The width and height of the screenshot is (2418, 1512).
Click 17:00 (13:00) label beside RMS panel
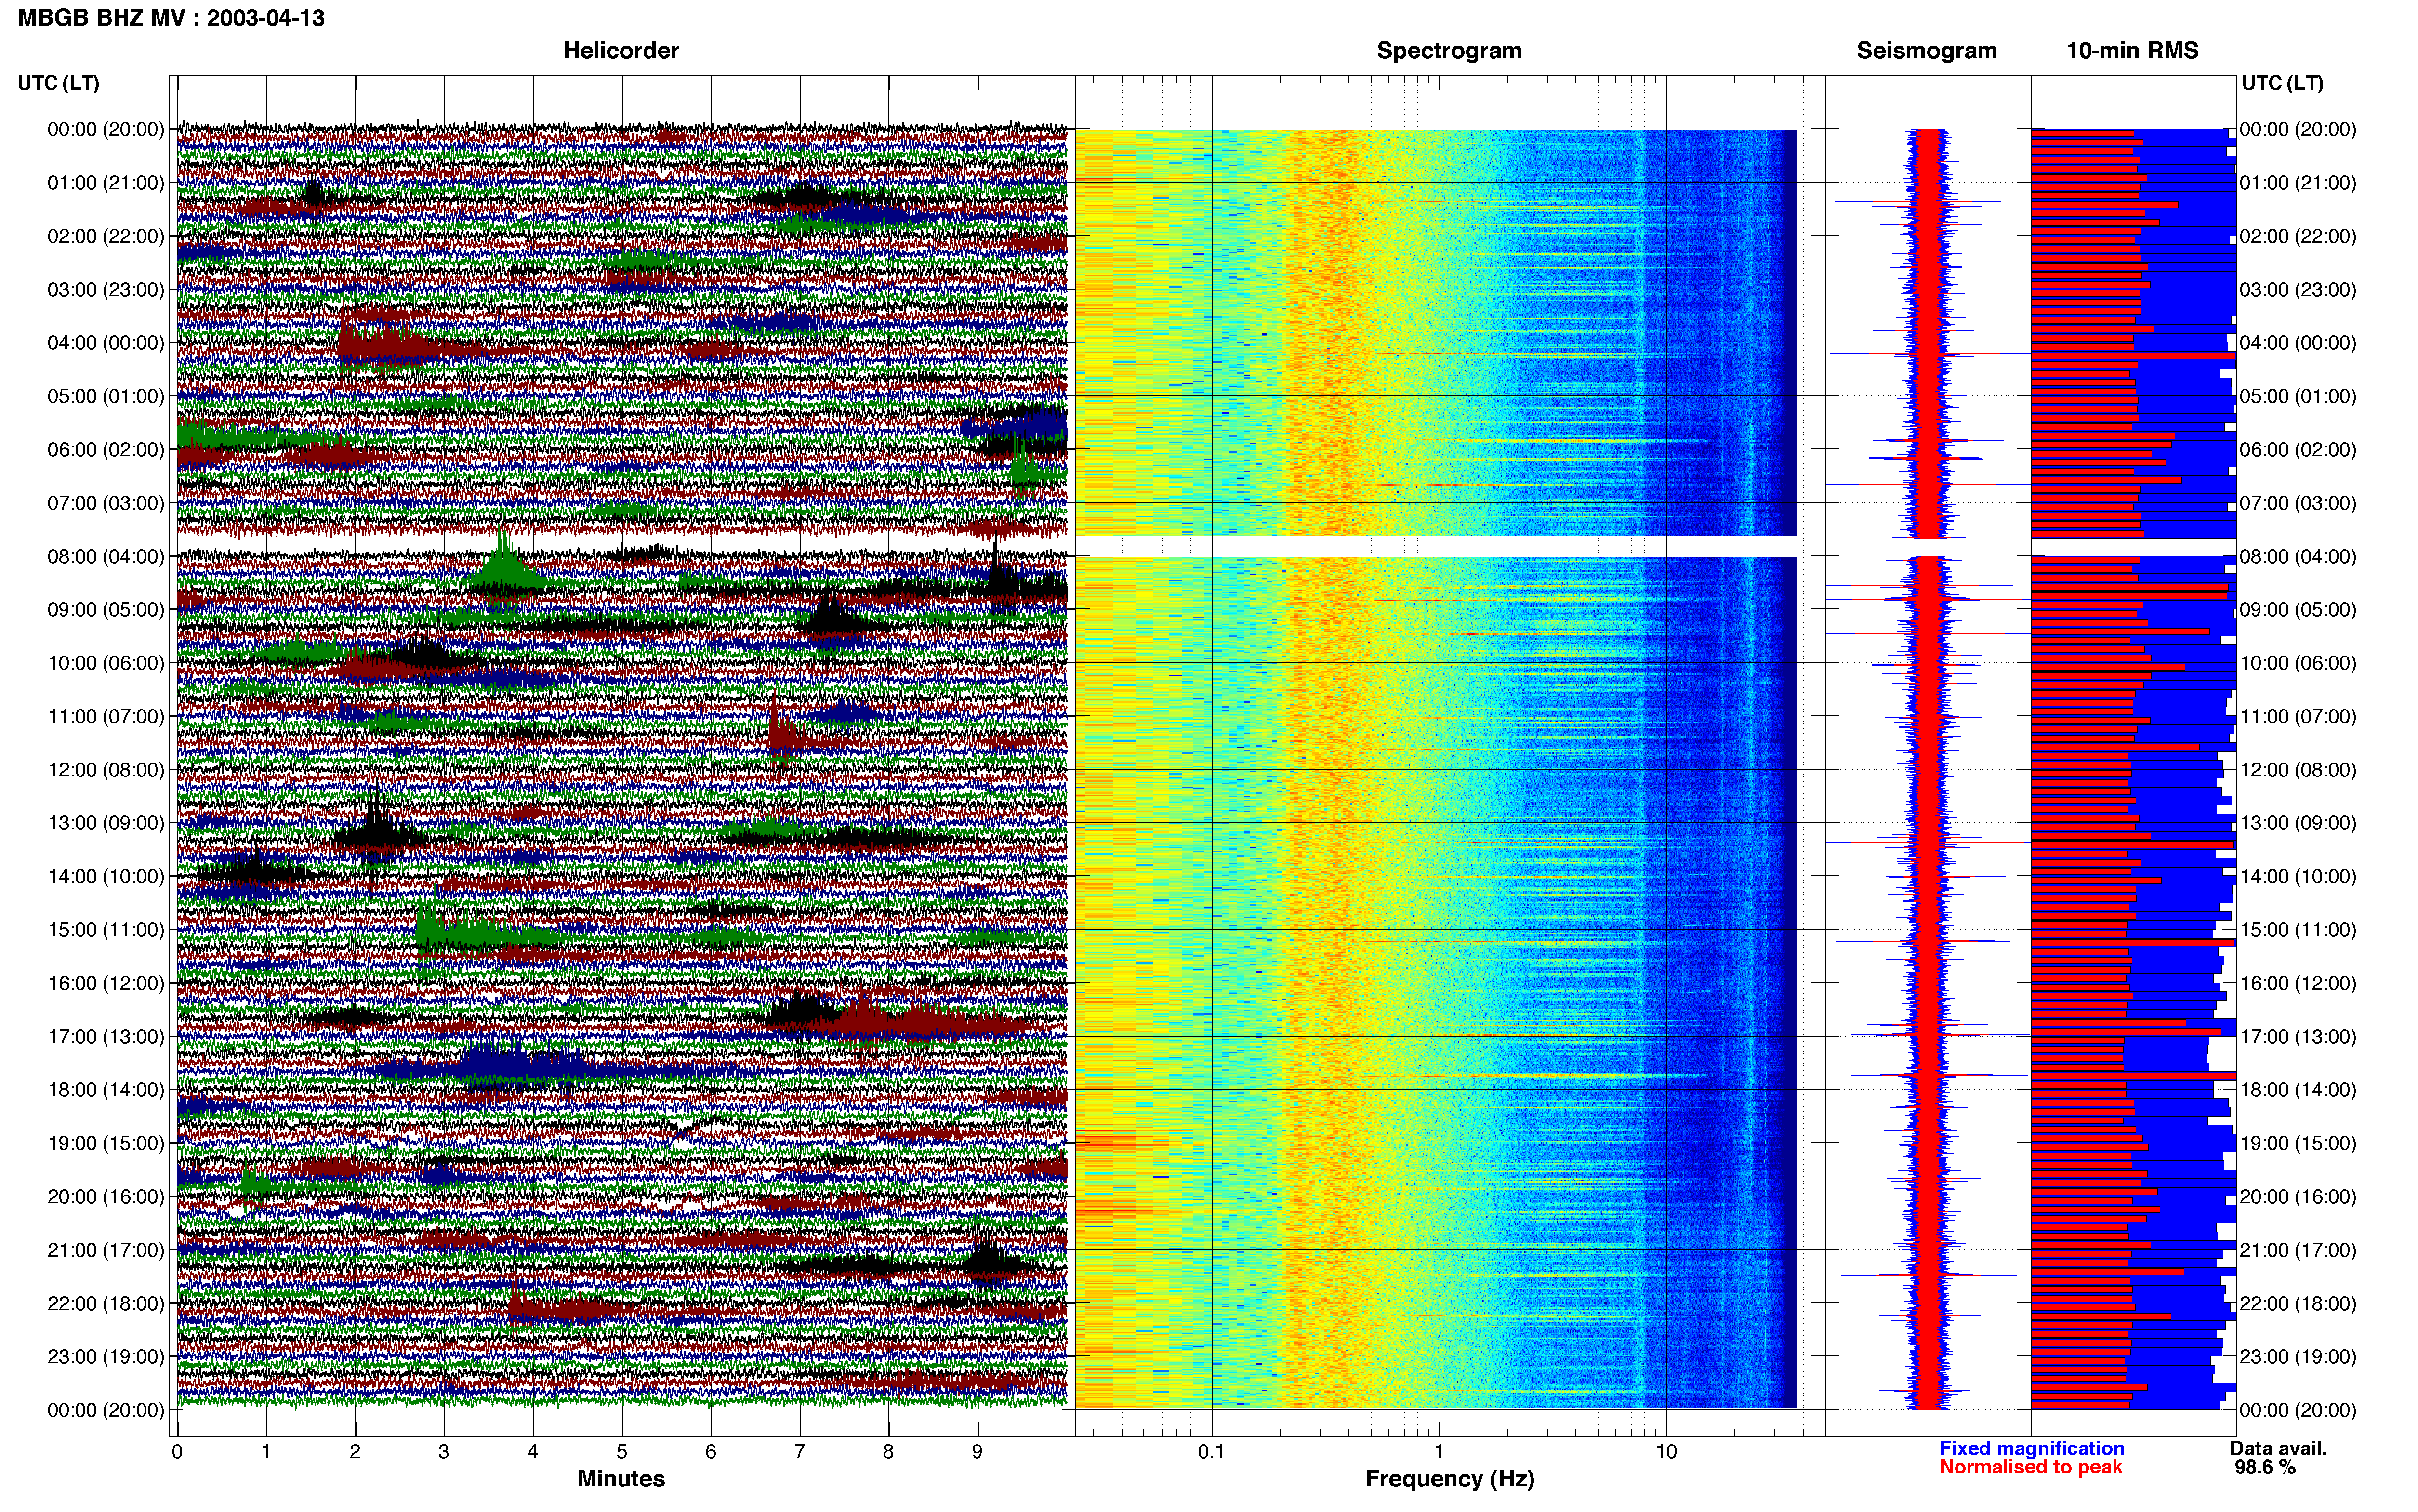coord(2298,1037)
